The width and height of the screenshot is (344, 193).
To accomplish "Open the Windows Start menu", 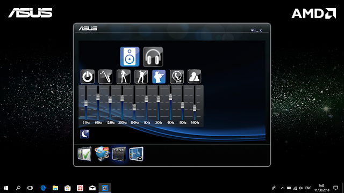I will pos(6,188).
